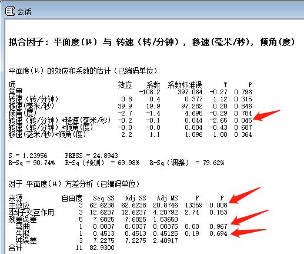The width and height of the screenshot is (304, 254).
Task: Click the PRESS = 24.8943 value
Action: 91,156
